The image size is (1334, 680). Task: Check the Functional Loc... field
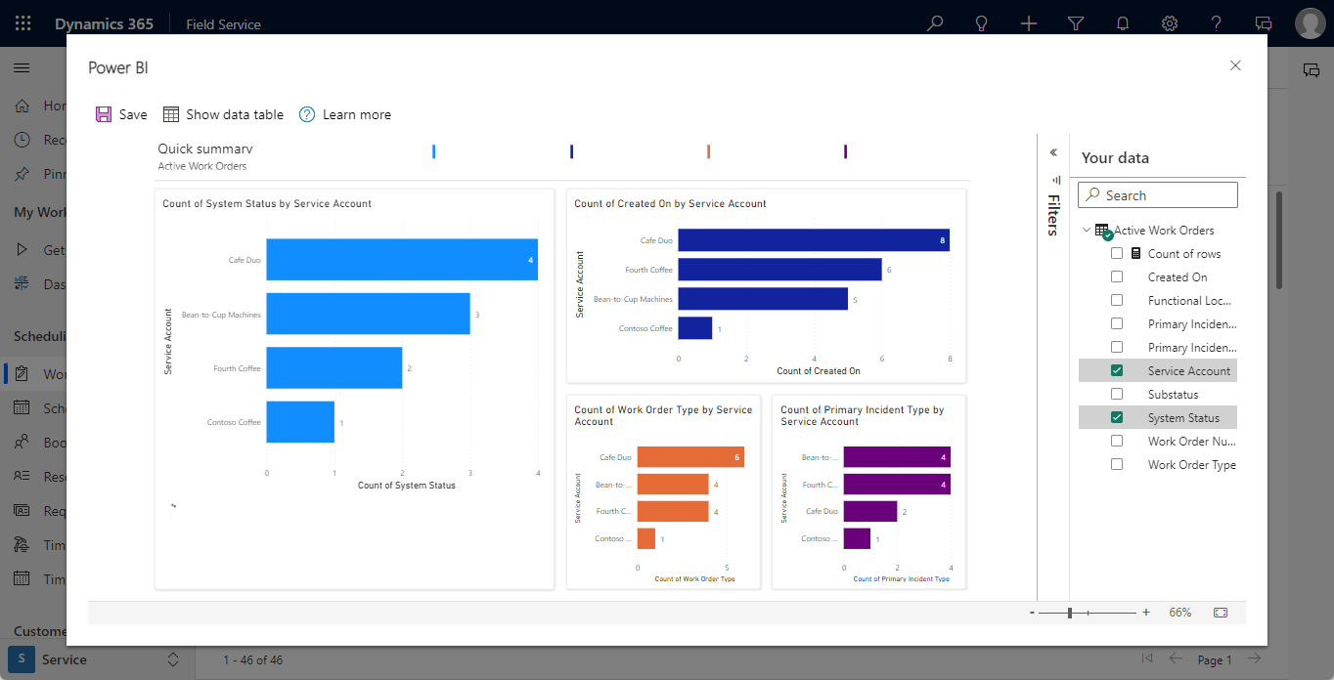click(1117, 301)
